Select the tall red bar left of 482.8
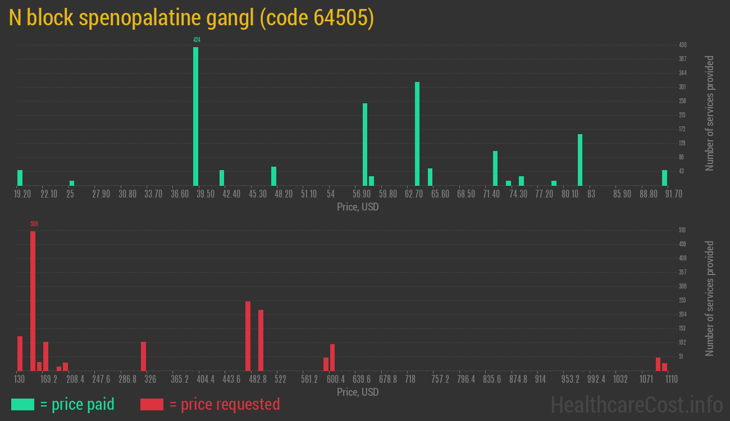This screenshot has width=730, height=421. (x=248, y=336)
